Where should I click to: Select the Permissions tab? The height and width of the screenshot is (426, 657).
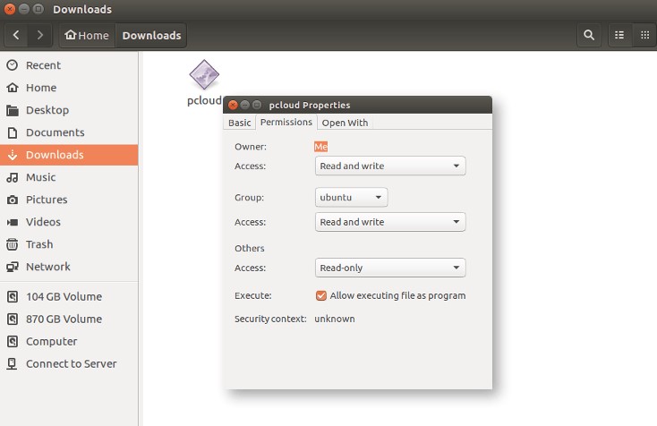(x=286, y=122)
